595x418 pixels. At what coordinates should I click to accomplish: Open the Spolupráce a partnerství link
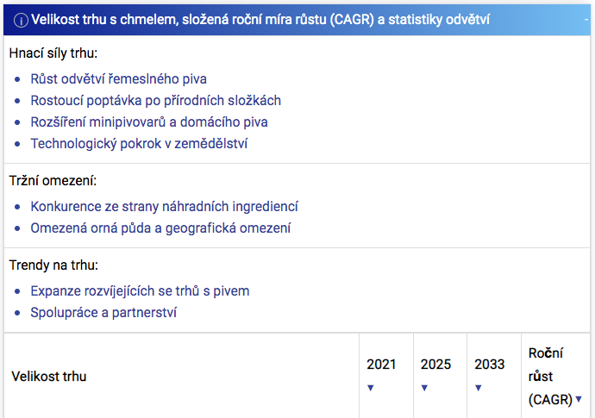tap(103, 313)
